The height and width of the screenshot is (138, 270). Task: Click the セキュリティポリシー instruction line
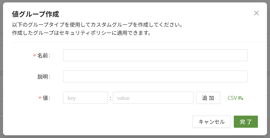[x=81, y=33]
